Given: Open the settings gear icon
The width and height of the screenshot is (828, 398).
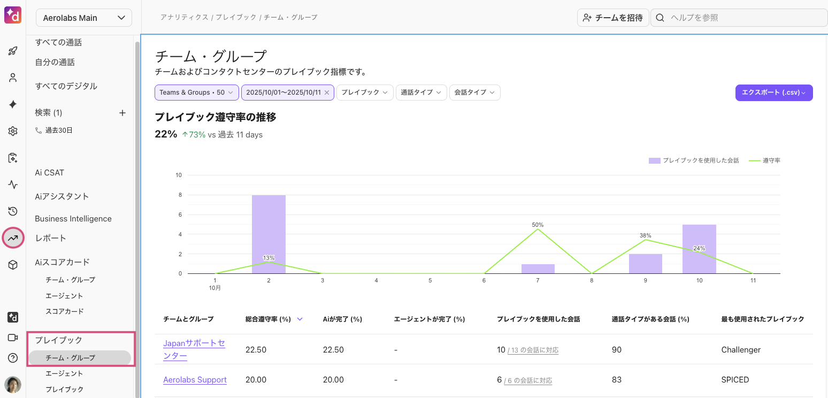Looking at the screenshot, I should click(x=13, y=131).
